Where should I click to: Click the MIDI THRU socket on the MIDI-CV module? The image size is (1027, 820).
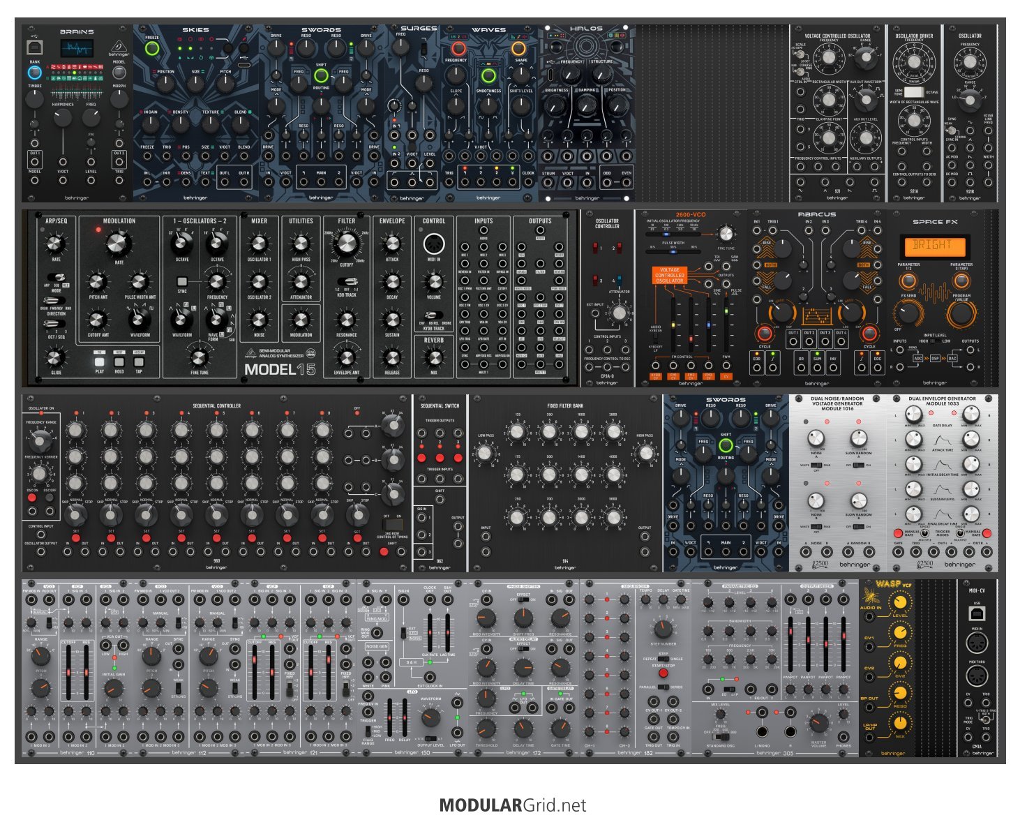(976, 676)
